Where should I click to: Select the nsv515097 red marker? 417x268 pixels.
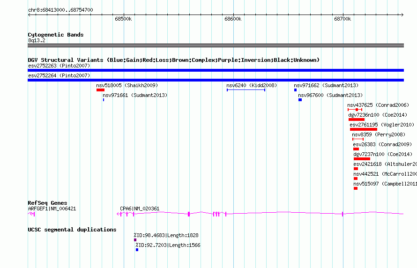click(356, 188)
